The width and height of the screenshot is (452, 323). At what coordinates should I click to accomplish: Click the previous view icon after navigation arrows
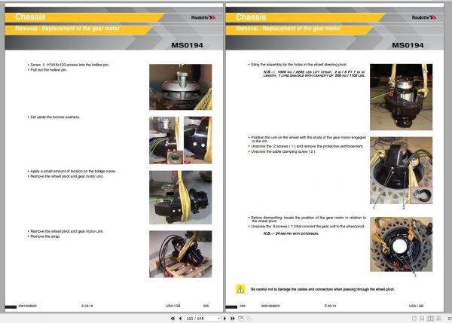tap(241, 318)
